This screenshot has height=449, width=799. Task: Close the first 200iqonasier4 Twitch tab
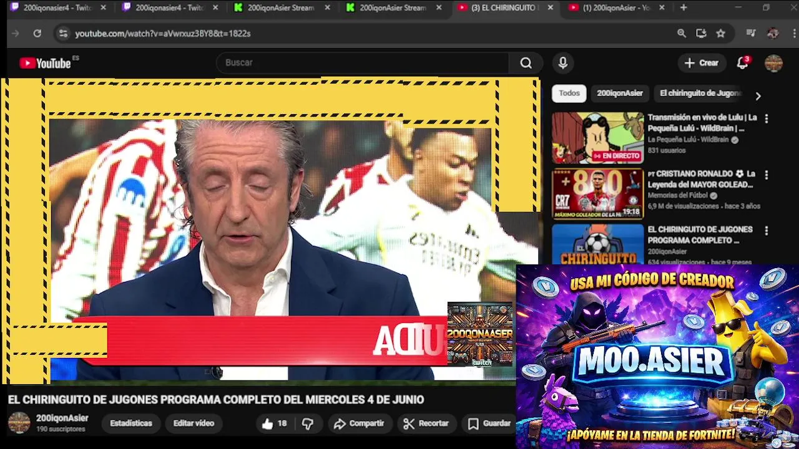pos(103,7)
